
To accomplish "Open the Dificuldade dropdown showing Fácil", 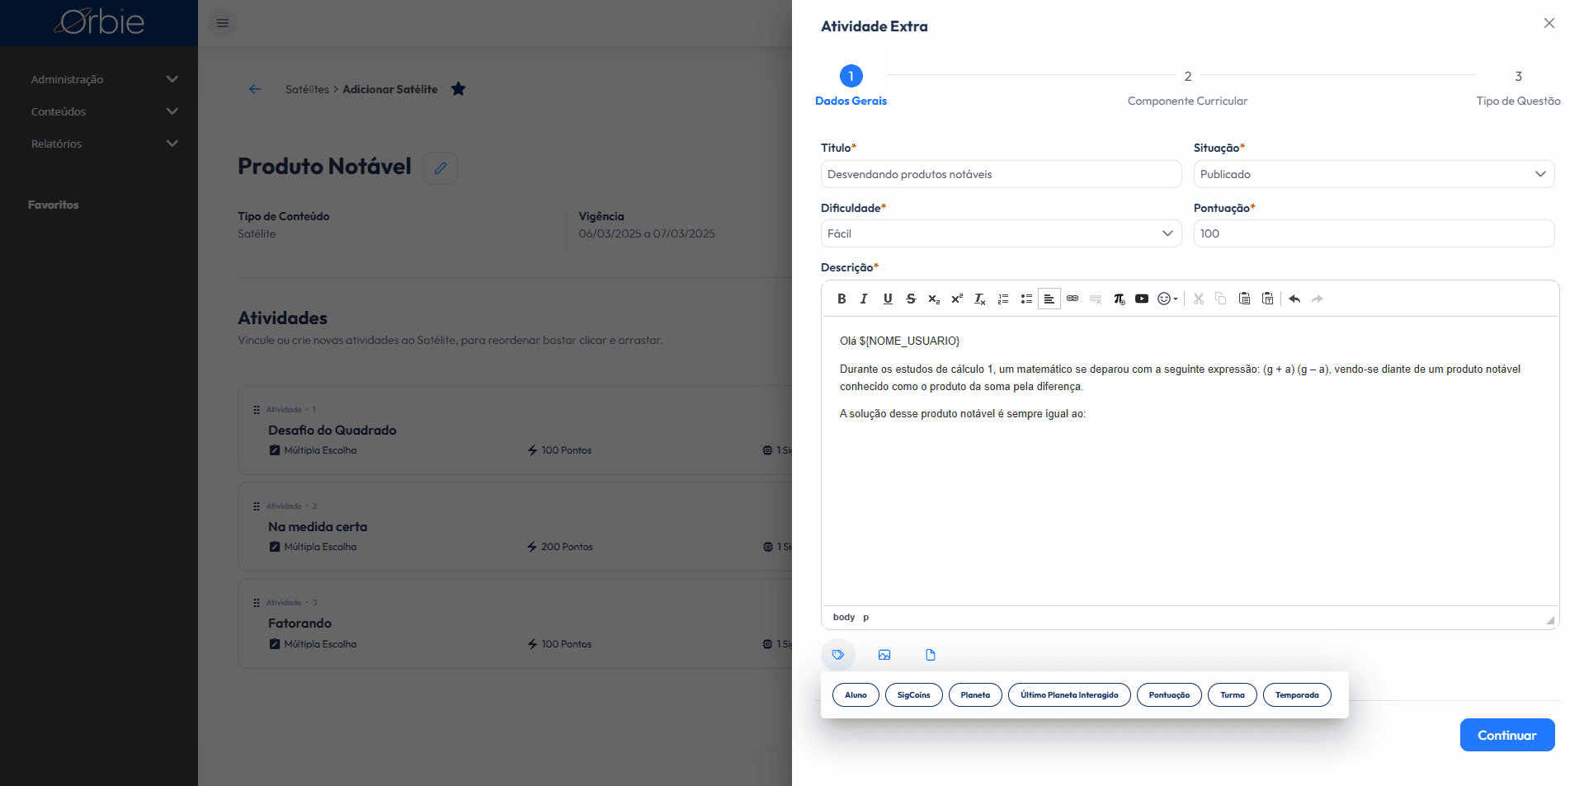I will pos(1001,233).
